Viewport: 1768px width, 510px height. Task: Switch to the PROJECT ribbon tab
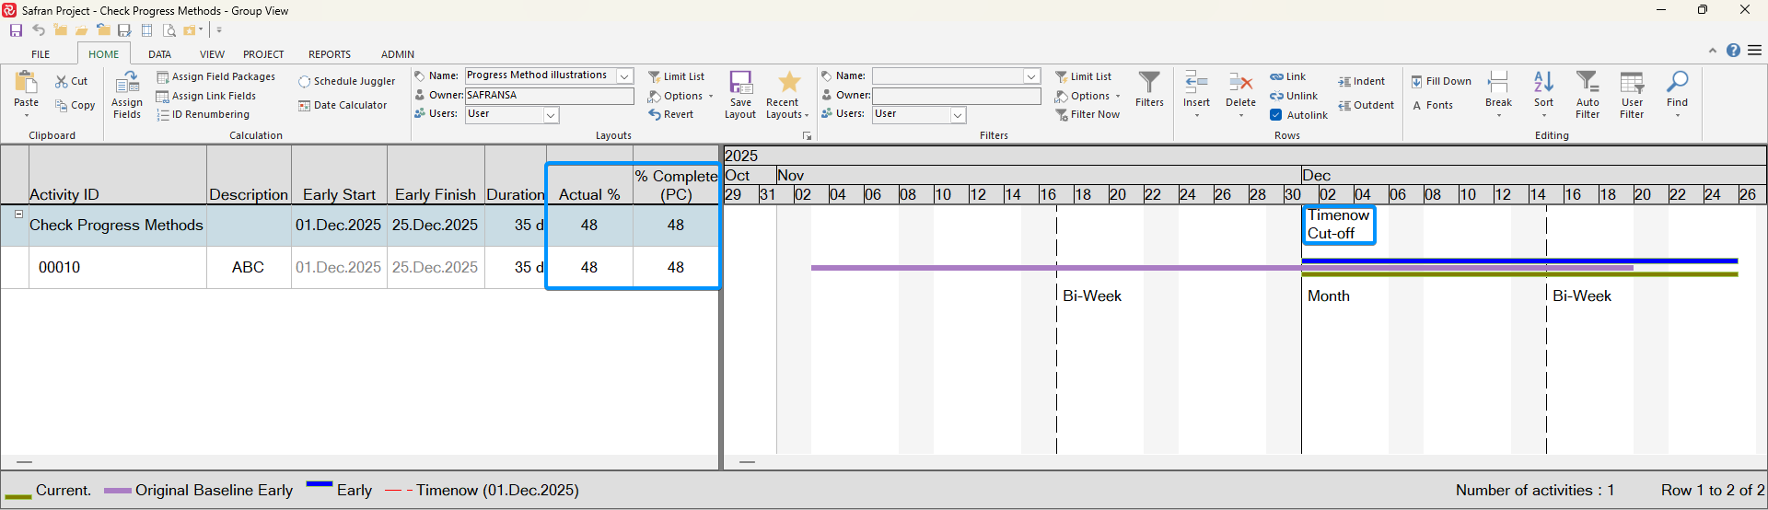pyautogui.click(x=263, y=54)
